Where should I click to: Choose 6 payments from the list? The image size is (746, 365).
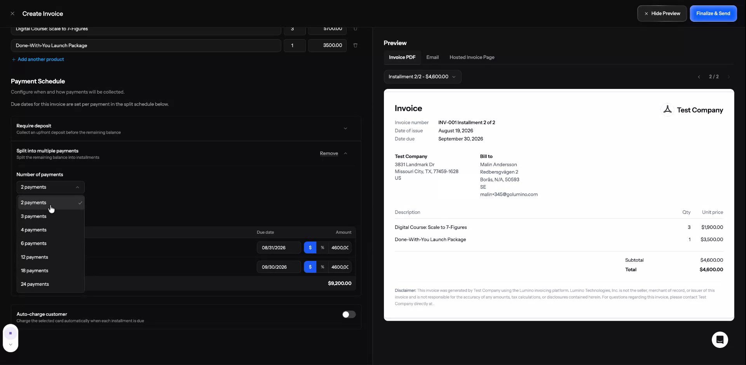(51, 243)
